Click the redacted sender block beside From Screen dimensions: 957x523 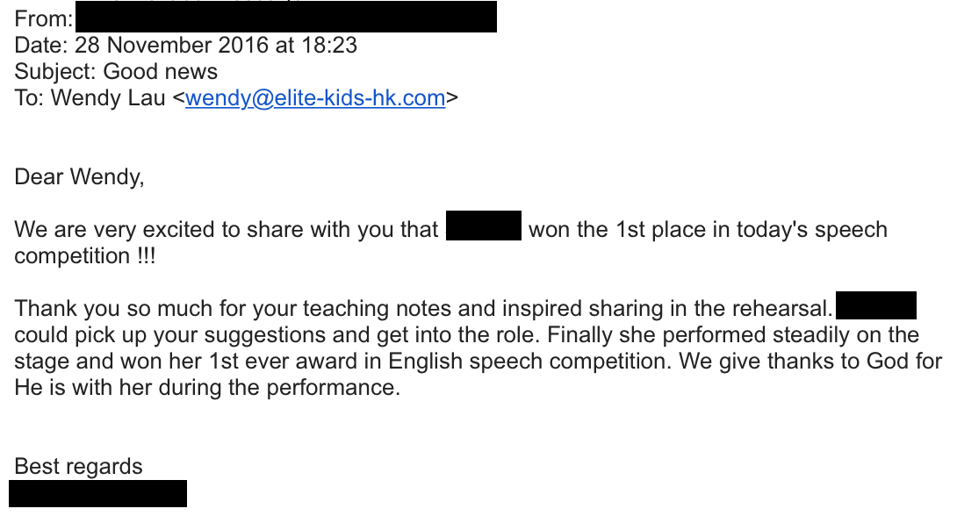click(285, 17)
